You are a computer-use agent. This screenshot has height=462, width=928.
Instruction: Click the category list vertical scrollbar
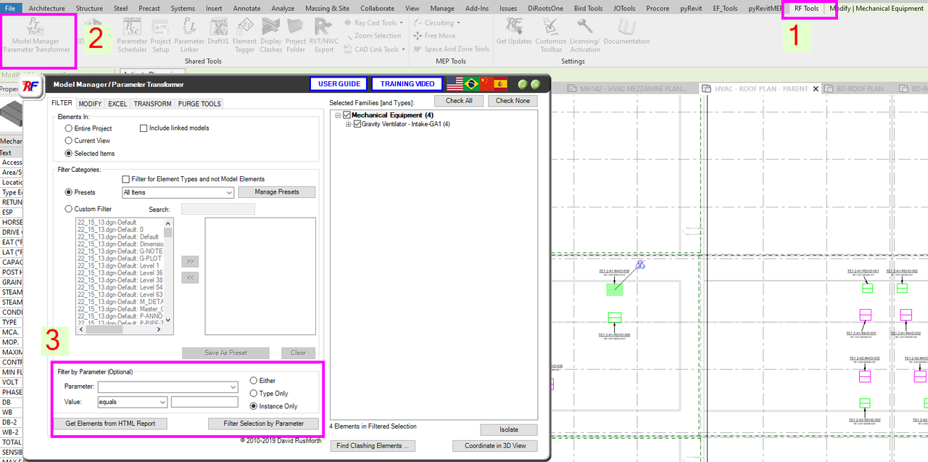click(x=168, y=271)
